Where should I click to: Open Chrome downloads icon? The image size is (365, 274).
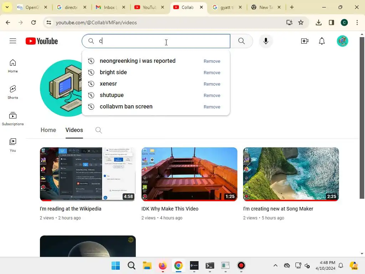pos(318,22)
